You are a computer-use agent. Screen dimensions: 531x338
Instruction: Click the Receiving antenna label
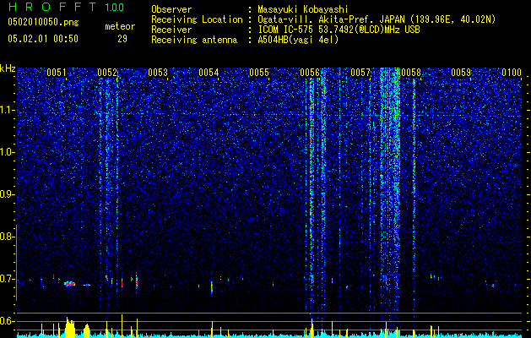pyautogui.click(x=194, y=40)
